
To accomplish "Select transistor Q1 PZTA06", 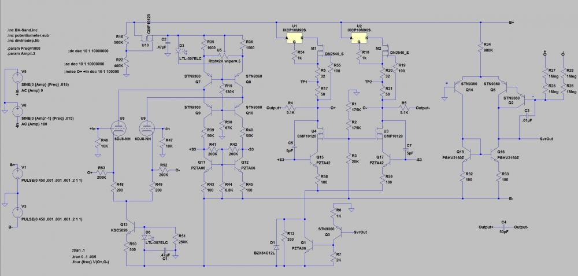I will [309, 245].
